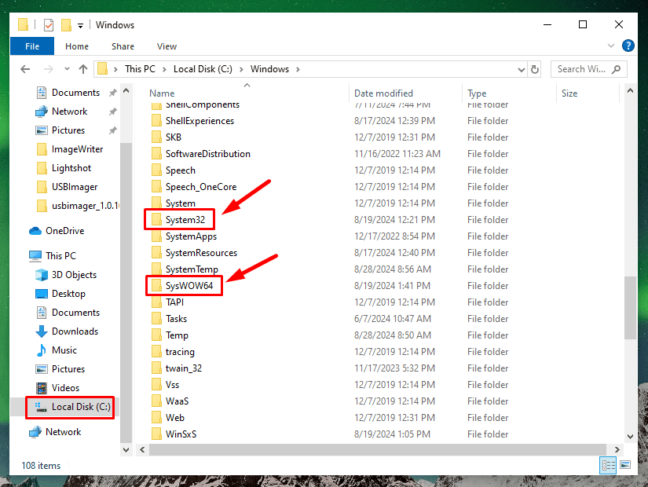Open the address bar history dropdown
This screenshot has width=648, height=487.
(x=521, y=69)
